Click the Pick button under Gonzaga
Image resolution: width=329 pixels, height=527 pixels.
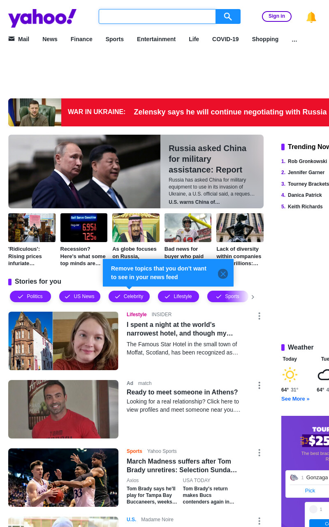(310, 490)
